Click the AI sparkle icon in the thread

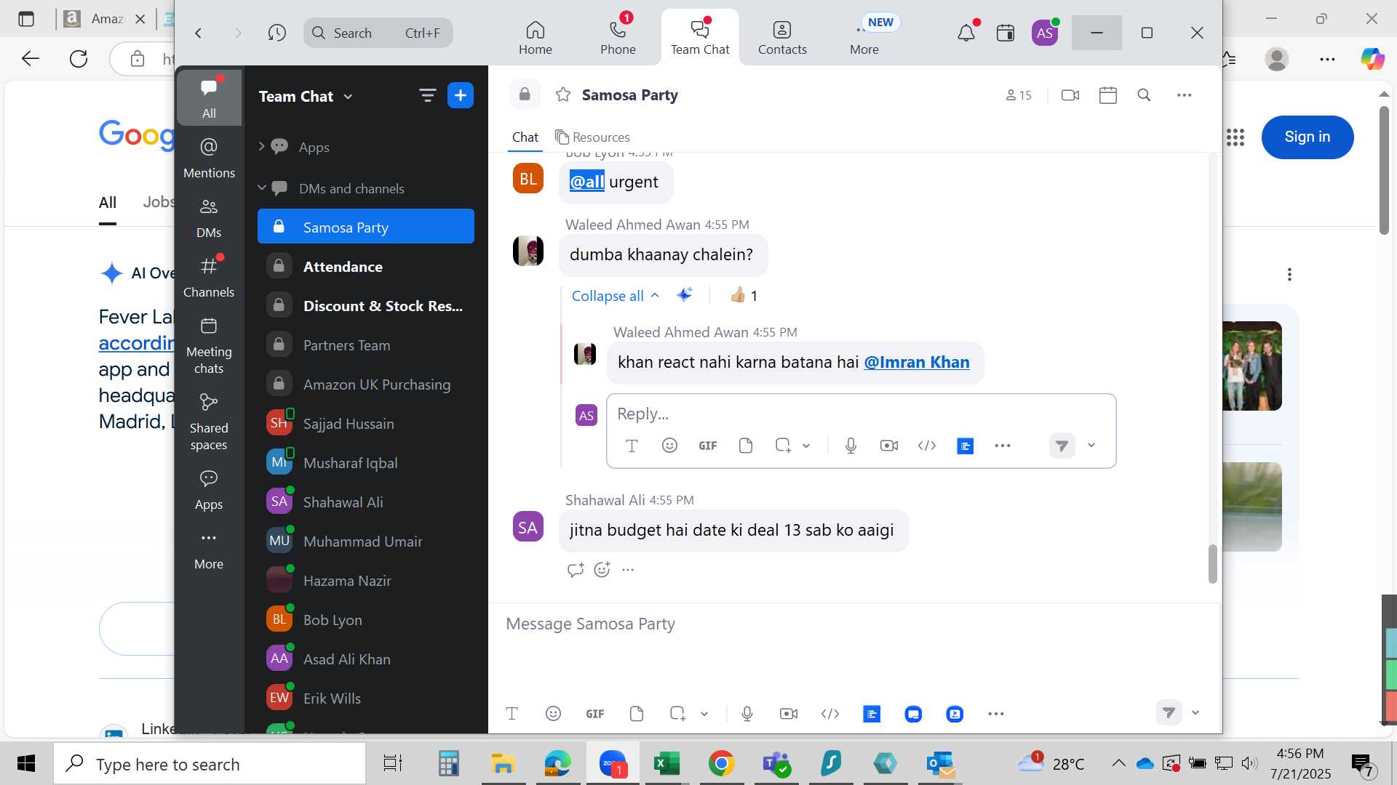(684, 295)
